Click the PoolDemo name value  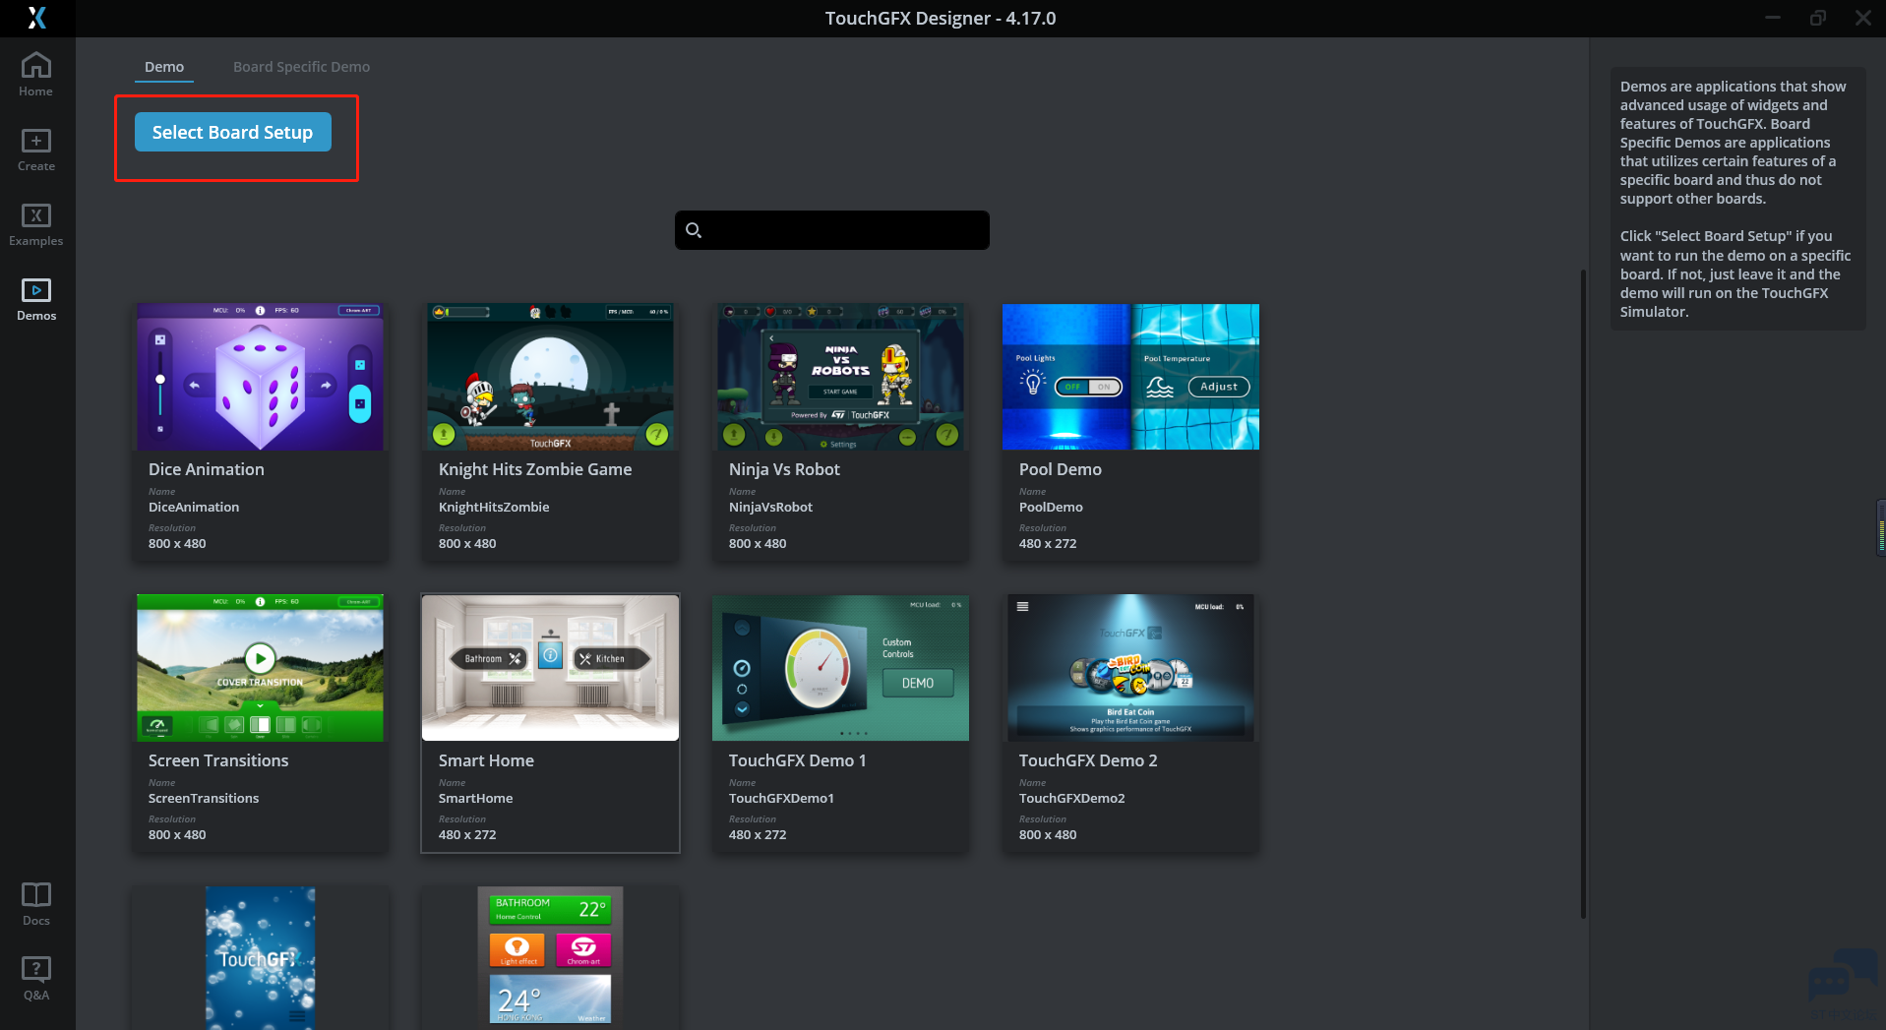(1051, 507)
